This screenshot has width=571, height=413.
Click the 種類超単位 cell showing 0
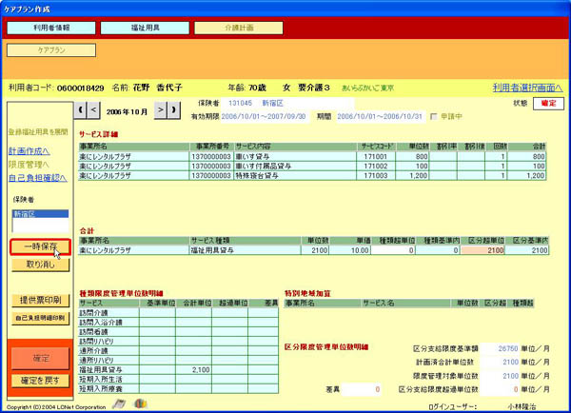tap(393, 250)
